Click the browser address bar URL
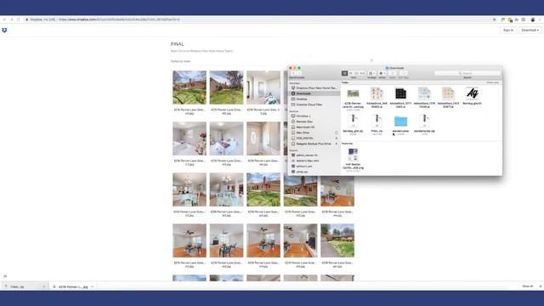 pos(119,20)
